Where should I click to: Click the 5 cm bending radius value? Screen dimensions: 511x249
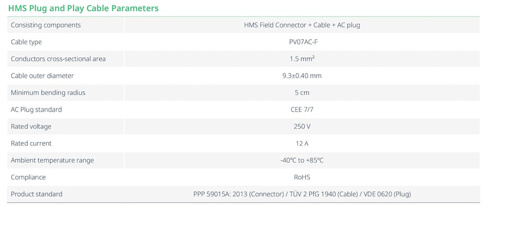point(302,93)
